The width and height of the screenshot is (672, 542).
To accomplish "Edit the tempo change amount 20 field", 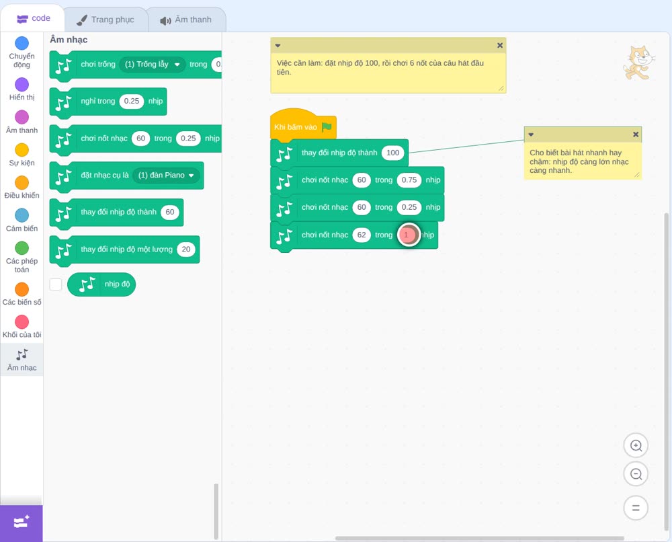I will point(186,249).
